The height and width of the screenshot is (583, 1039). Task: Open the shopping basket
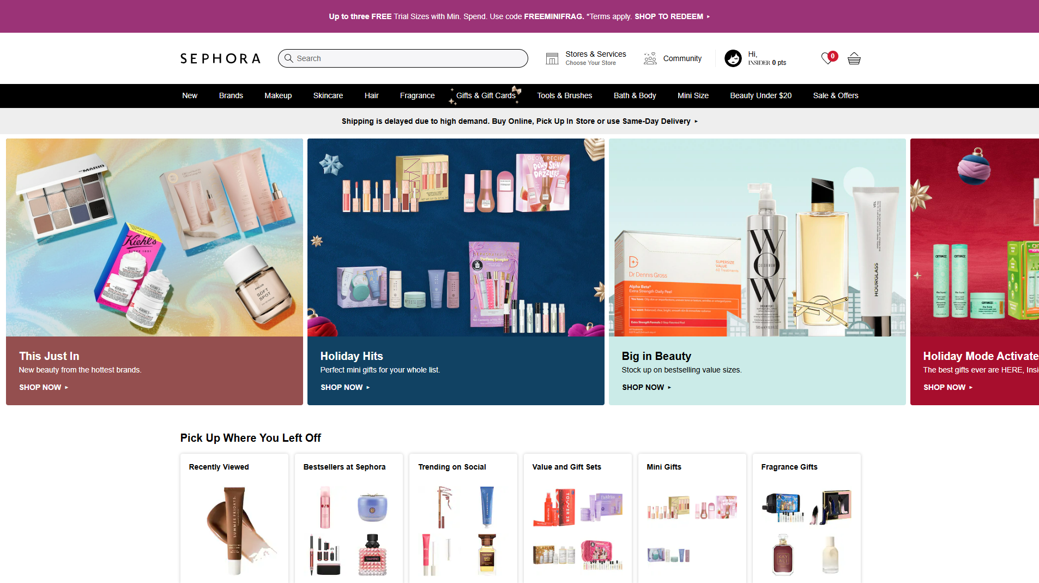[853, 58]
